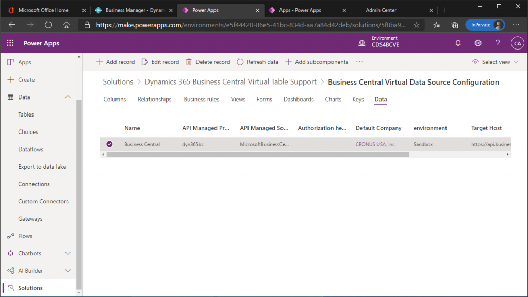Click the Add record plus icon
Viewport: 528px width, 297px height.
tap(100, 62)
